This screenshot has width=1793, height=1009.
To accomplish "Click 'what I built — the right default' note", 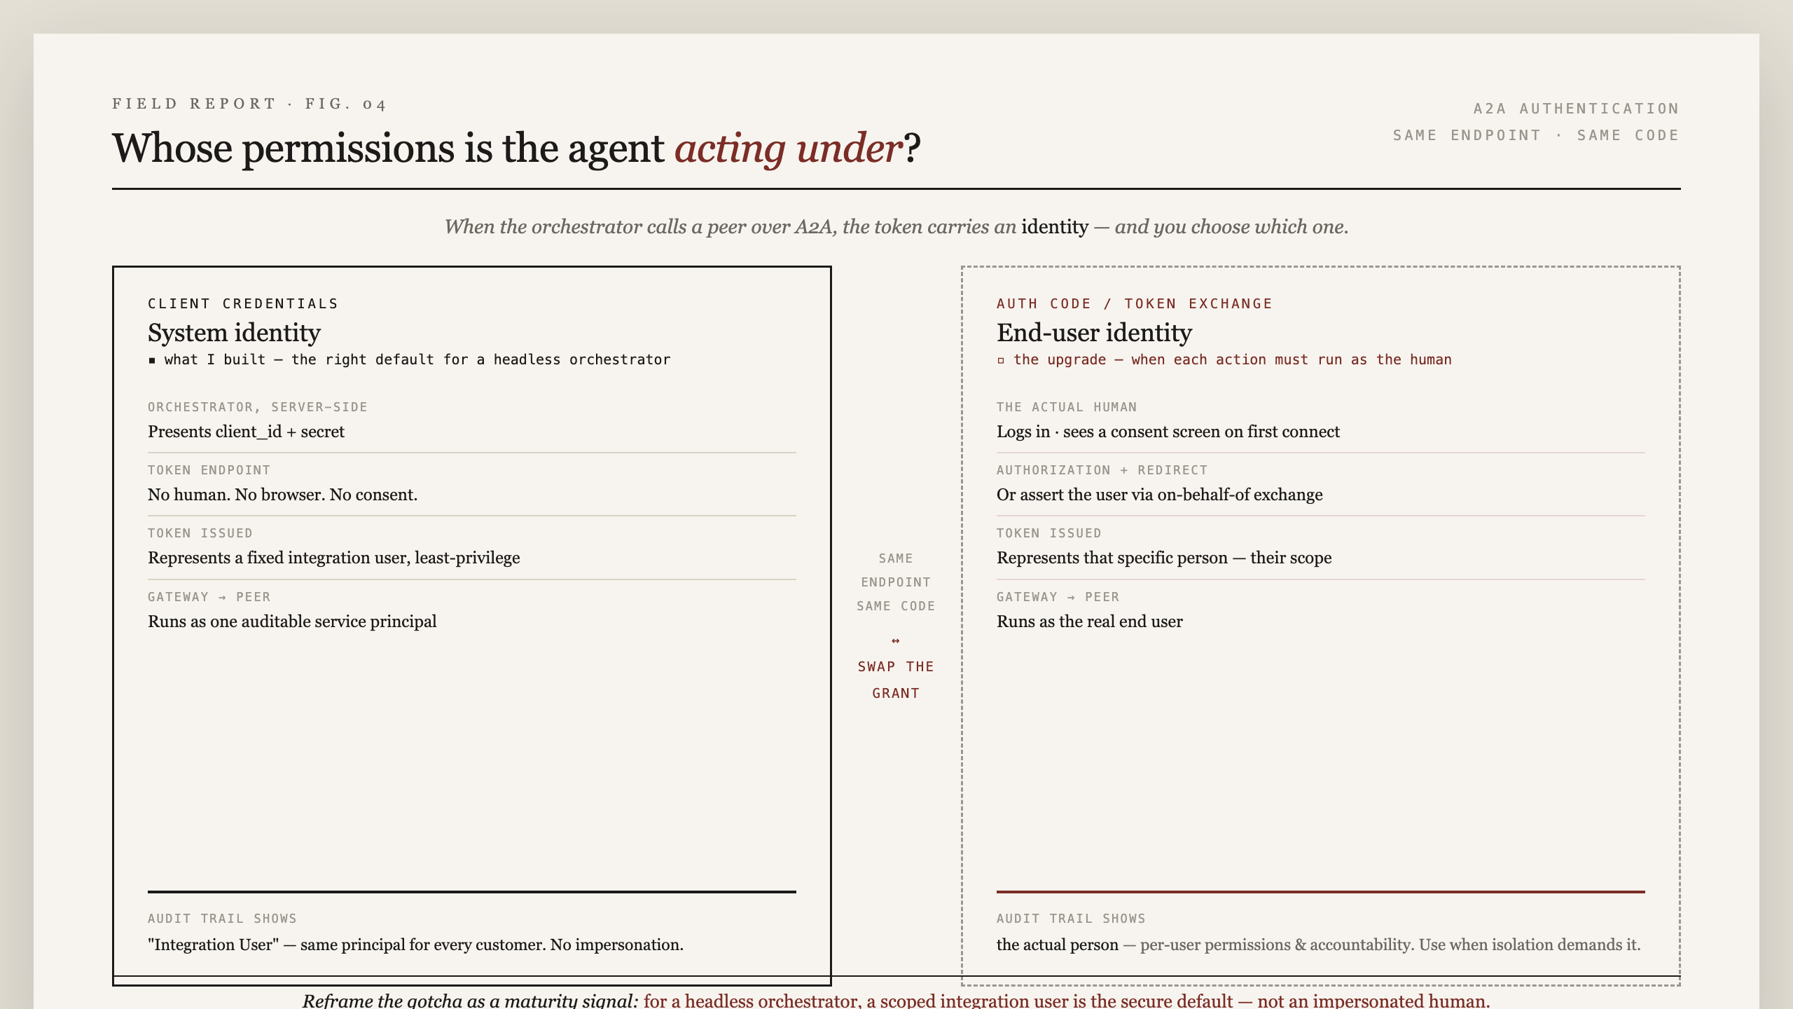I will click(417, 359).
